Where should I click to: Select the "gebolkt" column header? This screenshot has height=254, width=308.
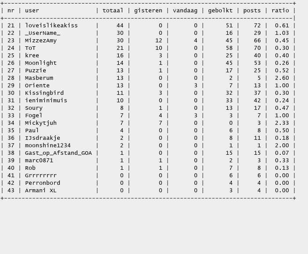tap(220, 11)
